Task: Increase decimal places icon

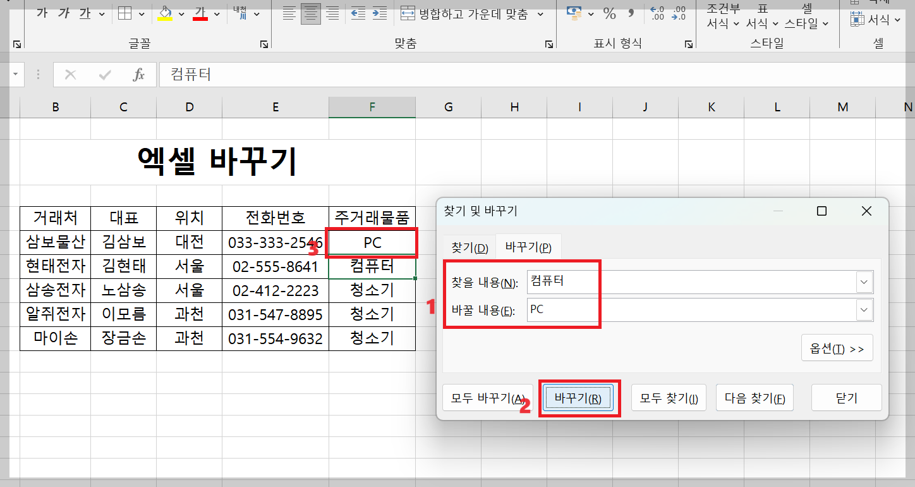Action: pos(656,13)
